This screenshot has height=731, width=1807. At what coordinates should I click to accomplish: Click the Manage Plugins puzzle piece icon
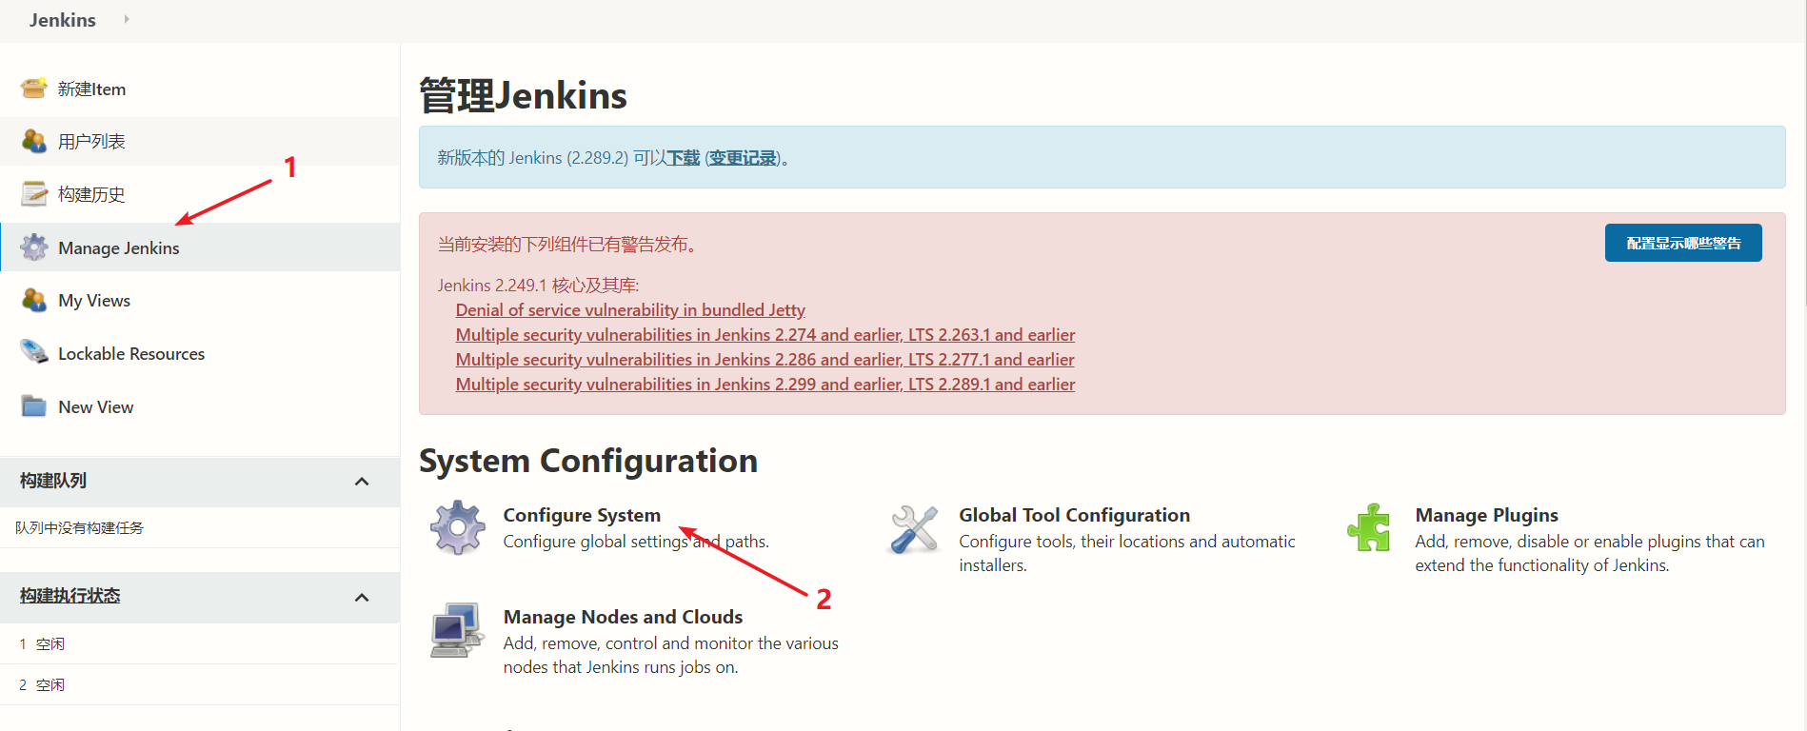(1370, 527)
